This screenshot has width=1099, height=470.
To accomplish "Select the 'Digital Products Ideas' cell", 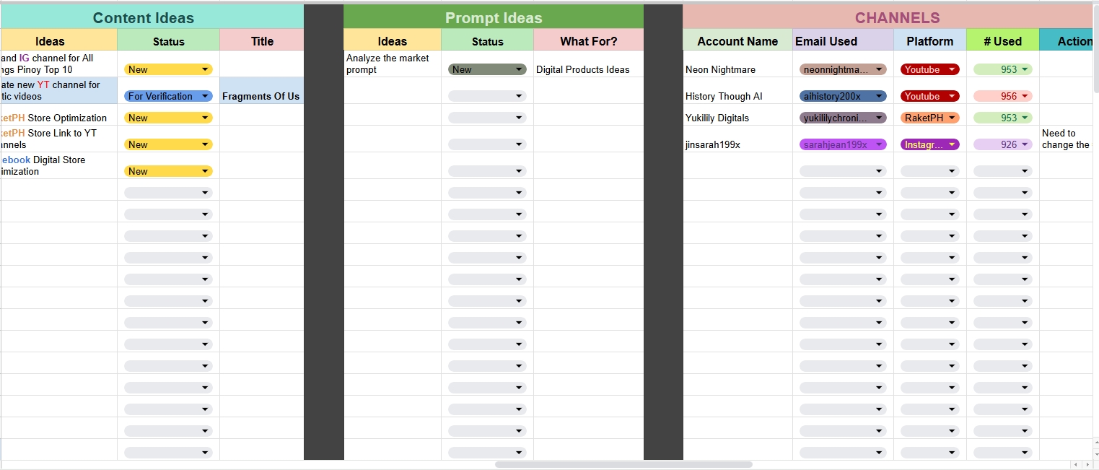I will tap(583, 70).
